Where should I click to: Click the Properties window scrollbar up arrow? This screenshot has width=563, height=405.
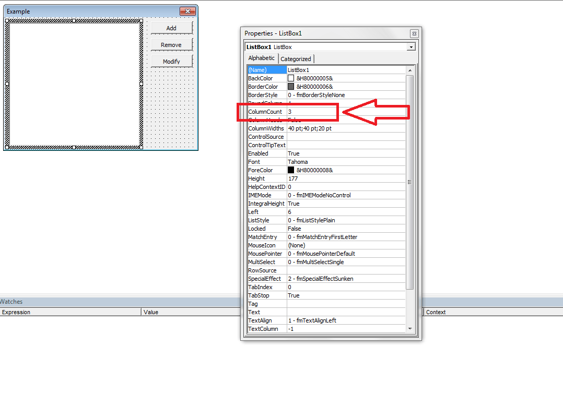pos(410,69)
